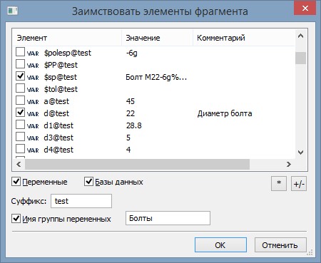
Task: Click the +/- invert selection button
Action: pos(299,184)
